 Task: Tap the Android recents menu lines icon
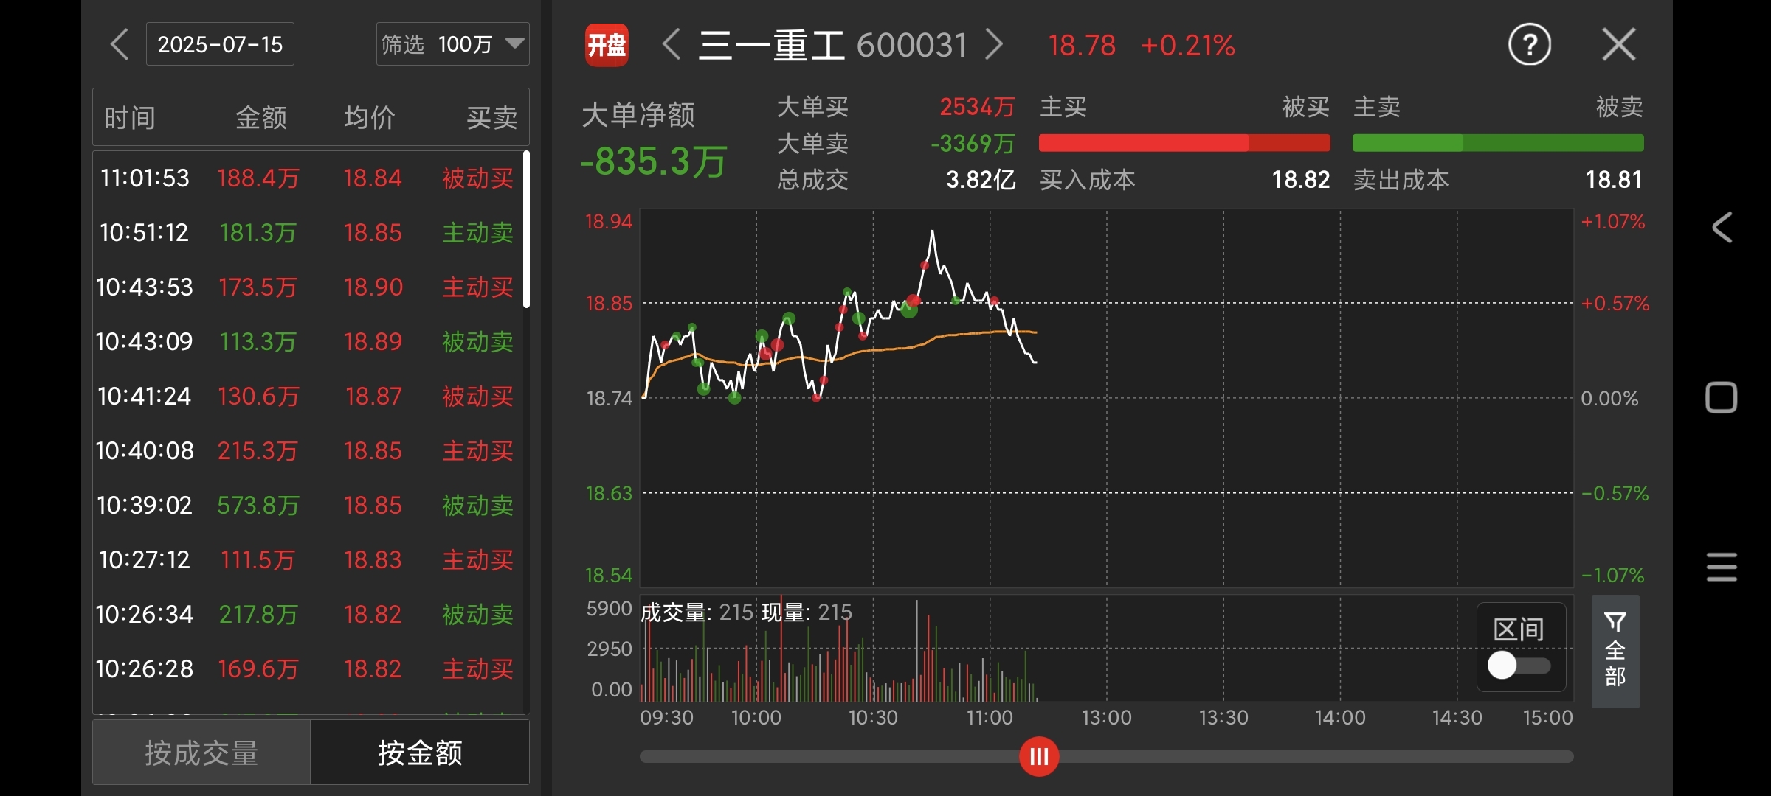(x=1722, y=567)
